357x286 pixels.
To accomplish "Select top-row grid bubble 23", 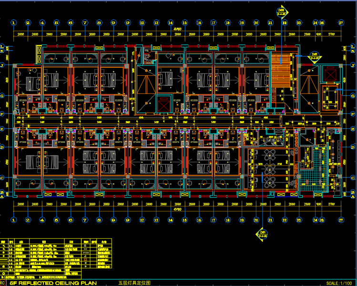I will (299, 23).
